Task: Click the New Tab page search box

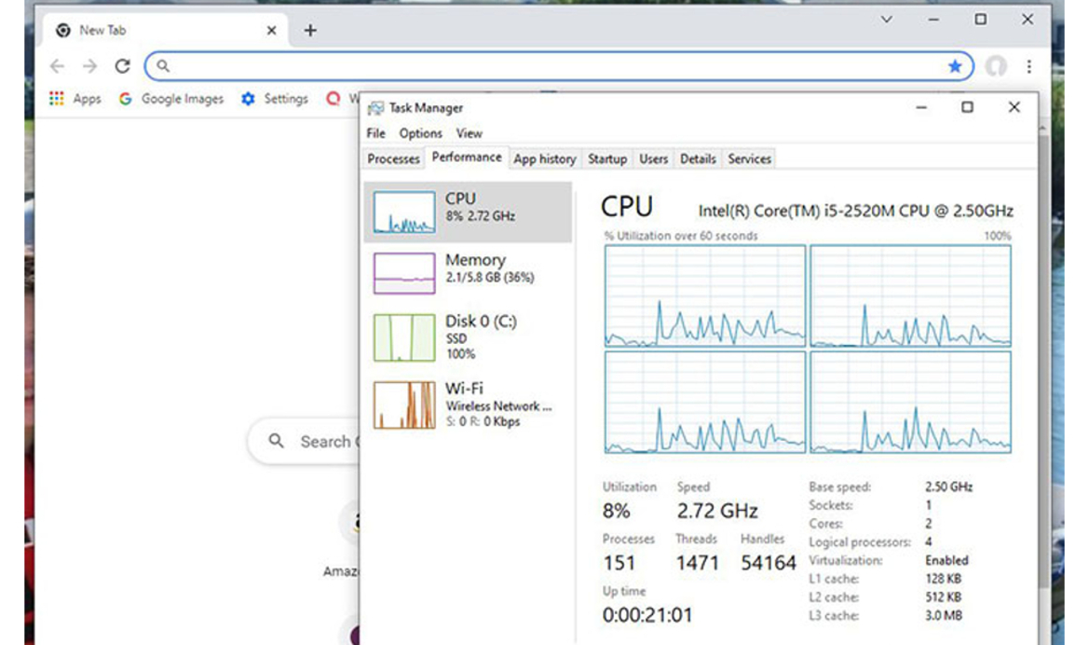Action: click(305, 442)
